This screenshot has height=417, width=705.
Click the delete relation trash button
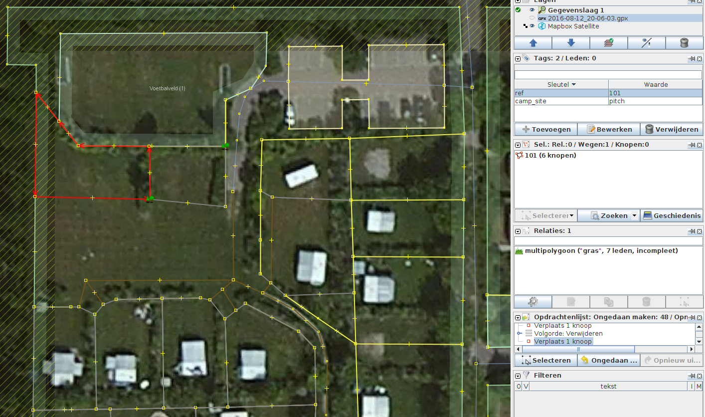pyautogui.click(x=646, y=301)
